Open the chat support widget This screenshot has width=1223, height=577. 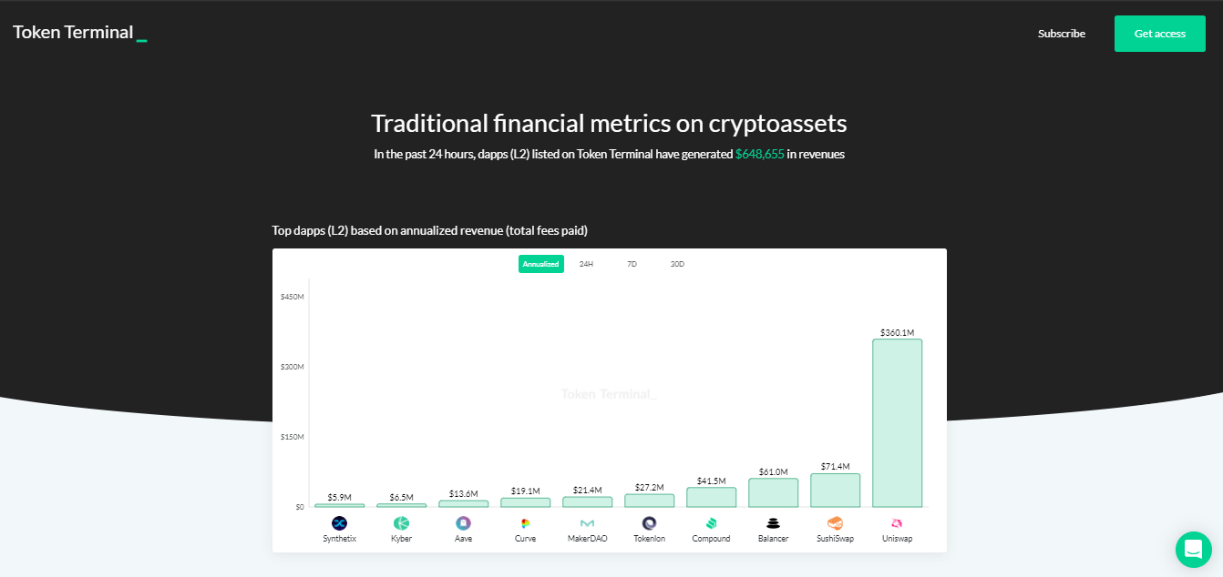1193,550
